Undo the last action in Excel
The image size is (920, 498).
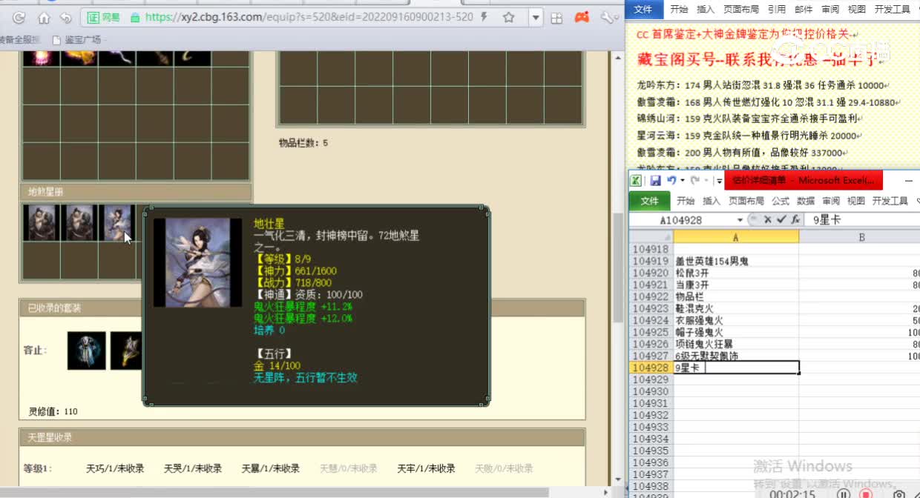coord(671,180)
